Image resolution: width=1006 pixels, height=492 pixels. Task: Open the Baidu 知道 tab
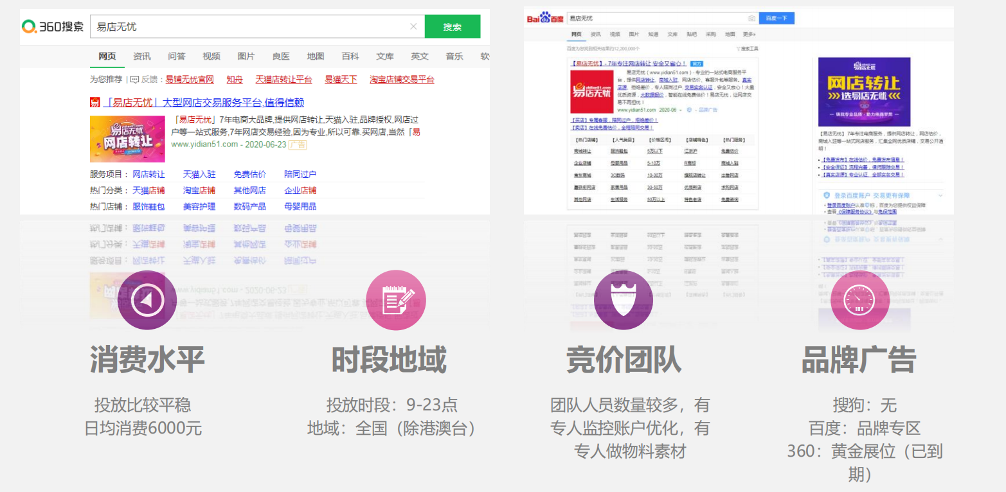click(x=653, y=34)
